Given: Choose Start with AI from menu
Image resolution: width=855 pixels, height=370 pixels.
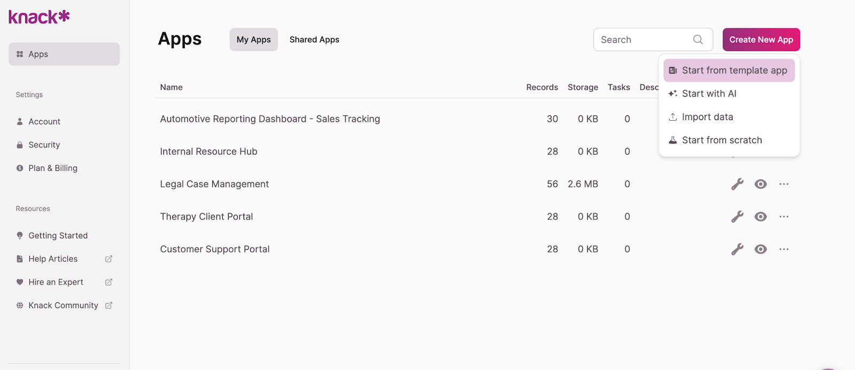Looking at the screenshot, I should click(x=709, y=93).
